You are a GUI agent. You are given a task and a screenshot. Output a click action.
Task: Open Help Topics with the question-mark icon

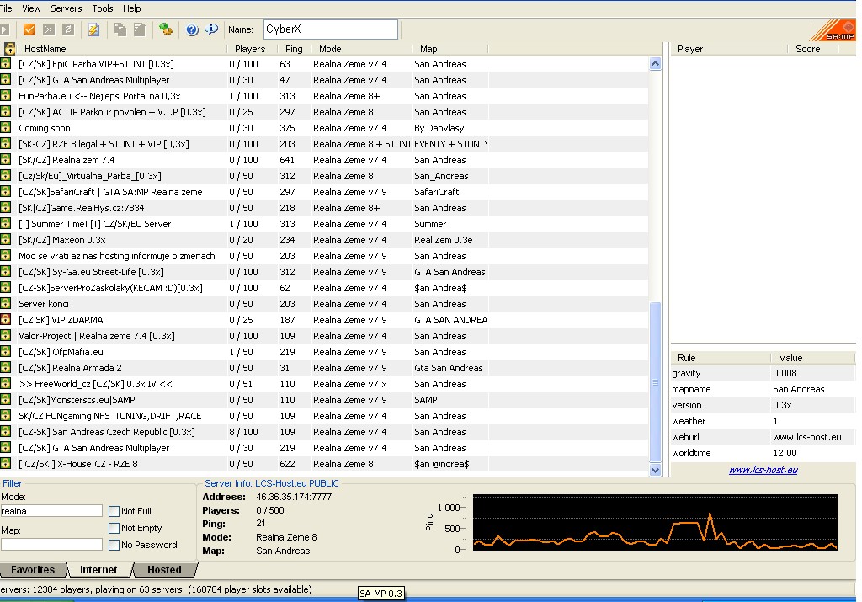[x=192, y=29]
